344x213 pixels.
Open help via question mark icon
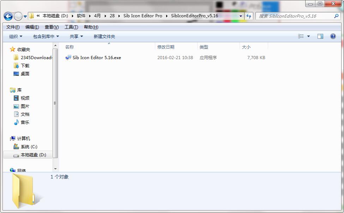pyautogui.click(x=333, y=36)
